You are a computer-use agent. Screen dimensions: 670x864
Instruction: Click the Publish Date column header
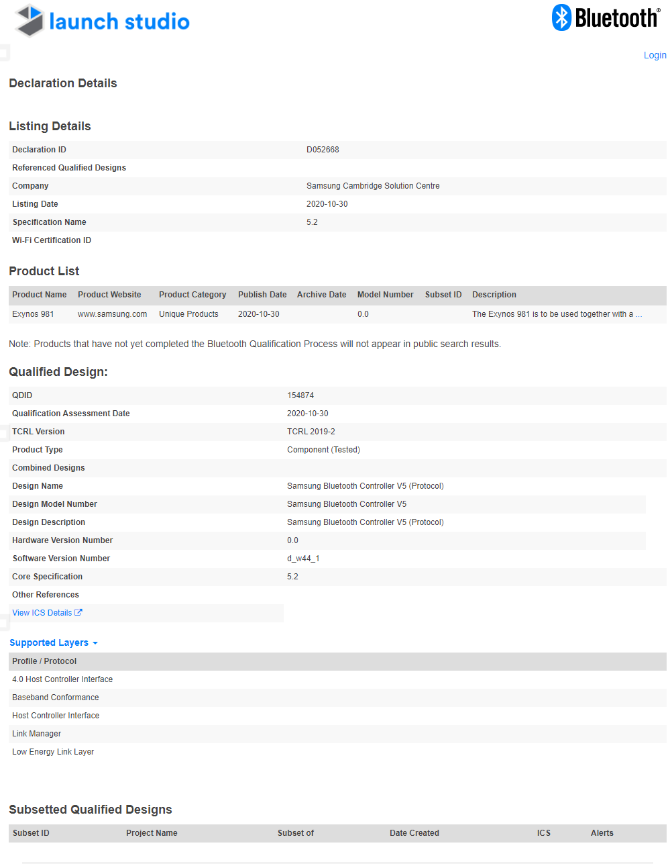262,295
